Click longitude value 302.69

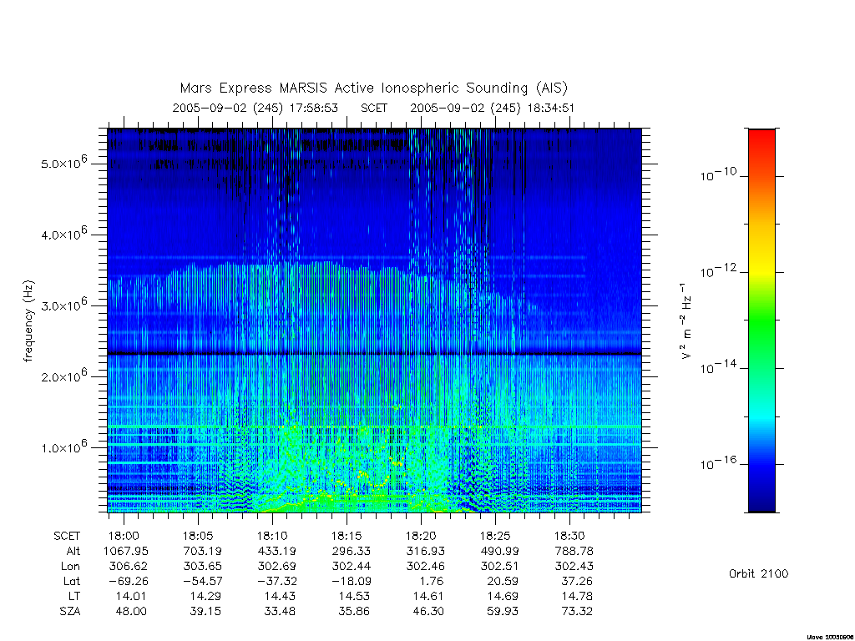click(276, 567)
